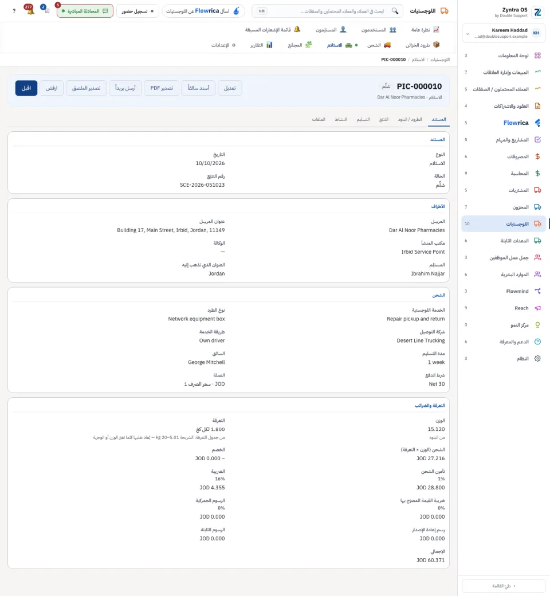Screen dimensions: 550x596
Task: Switch to the Activity tab
Action: (x=340, y=119)
